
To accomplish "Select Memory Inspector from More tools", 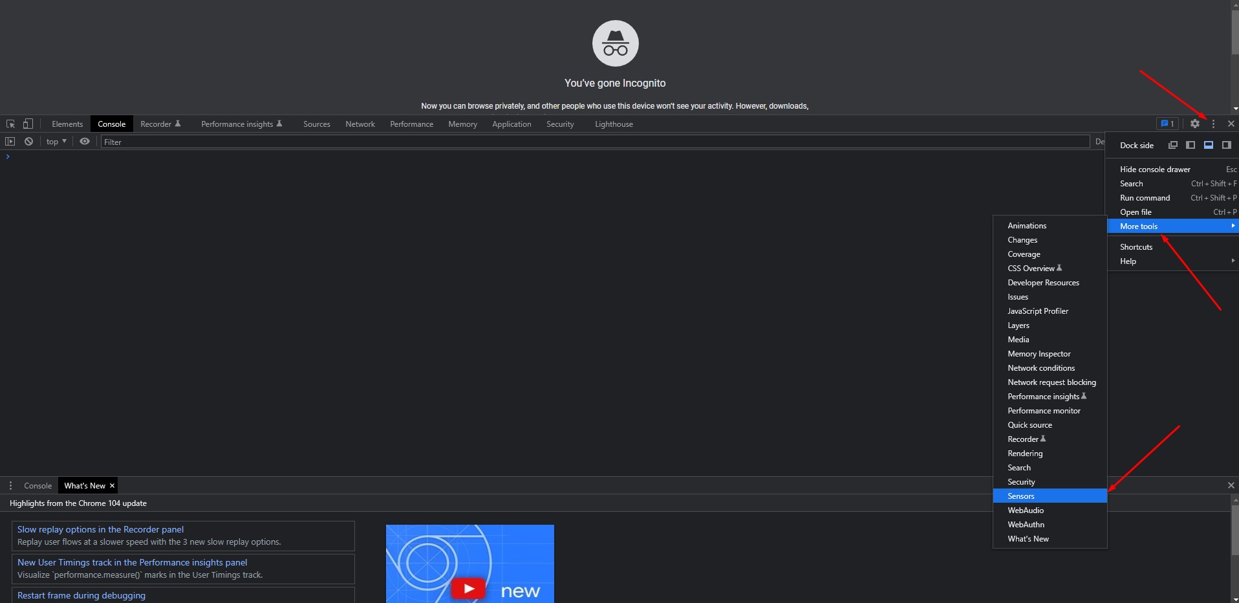I will point(1050,353).
